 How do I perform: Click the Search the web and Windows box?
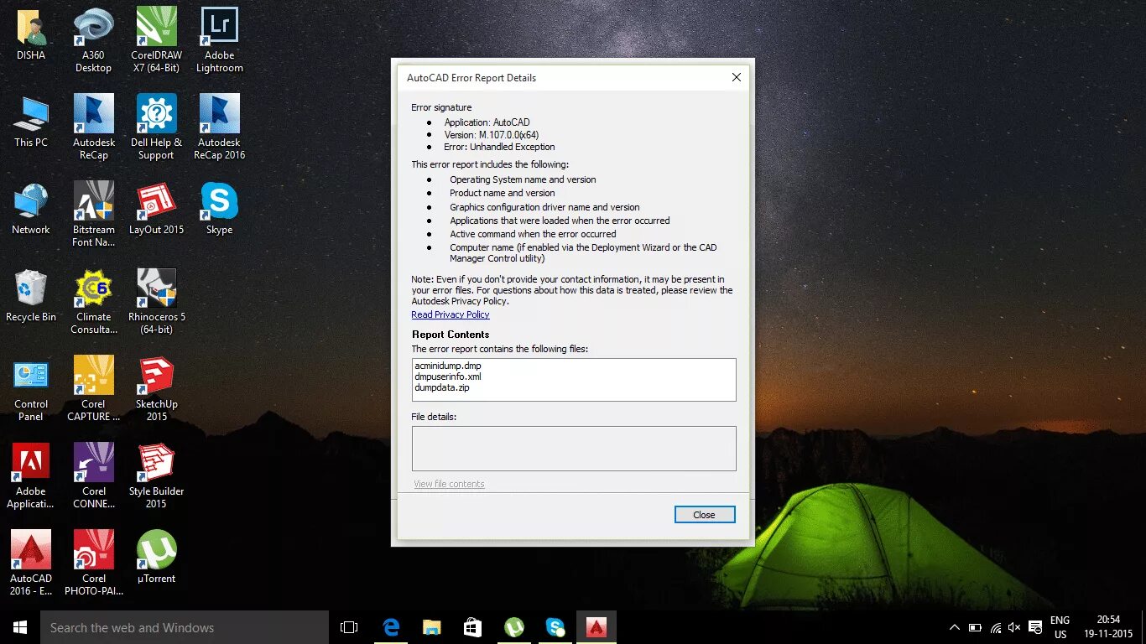click(185, 627)
